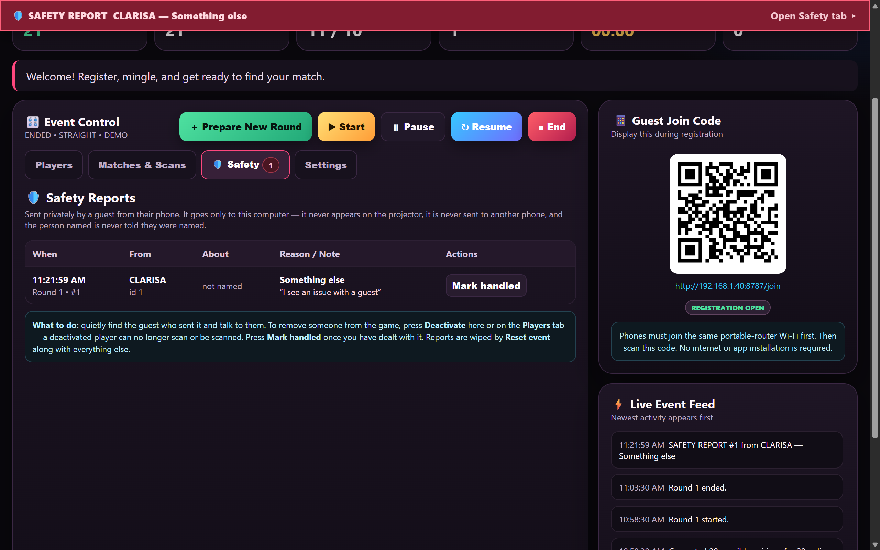Image resolution: width=880 pixels, height=550 pixels.
Task: Switch to the Matches & Scans tab
Action: click(142, 165)
